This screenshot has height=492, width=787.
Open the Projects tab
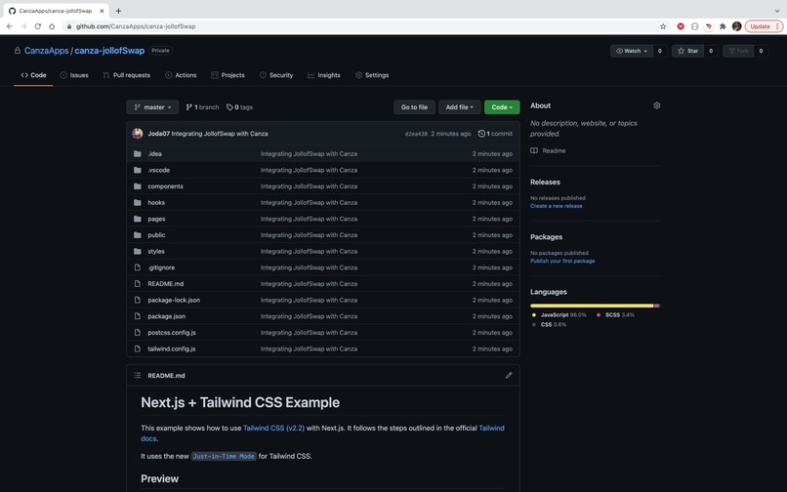pyautogui.click(x=228, y=75)
